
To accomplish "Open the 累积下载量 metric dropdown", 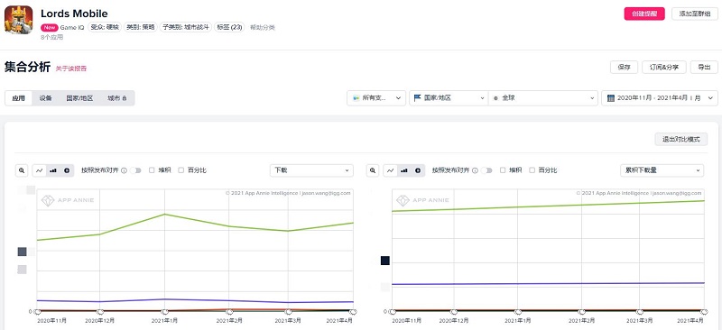I will (x=662, y=170).
